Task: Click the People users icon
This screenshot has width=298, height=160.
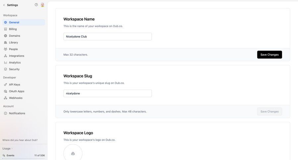Action: tap(6, 49)
